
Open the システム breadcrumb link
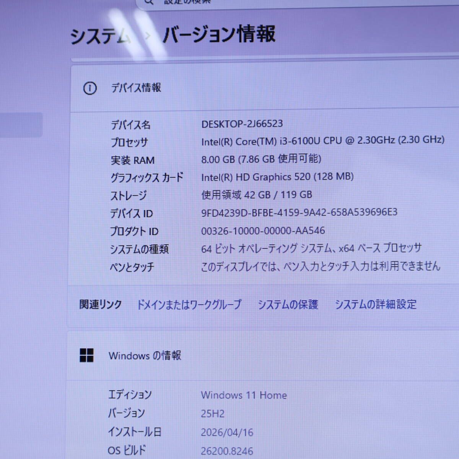100,36
